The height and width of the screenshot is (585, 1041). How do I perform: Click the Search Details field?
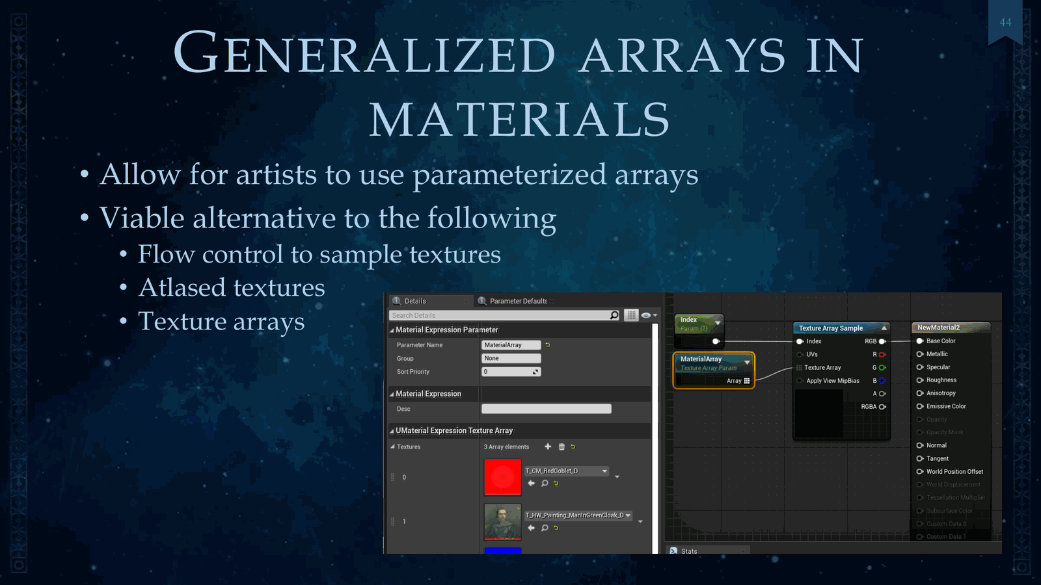499,315
